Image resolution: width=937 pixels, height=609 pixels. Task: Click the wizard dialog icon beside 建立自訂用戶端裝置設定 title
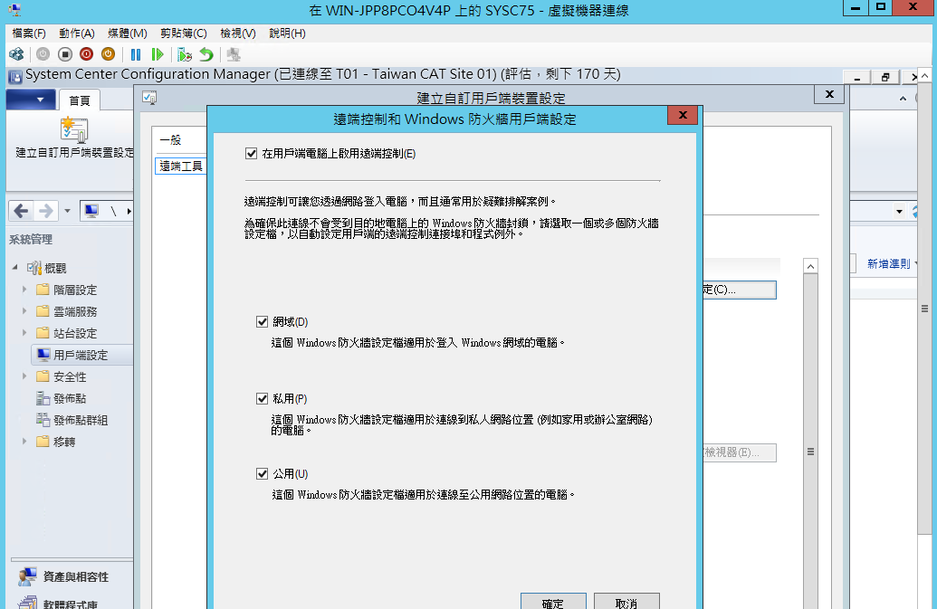tap(149, 98)
